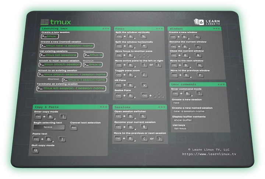Click the comma key under Rename the current window

(198, 46)
